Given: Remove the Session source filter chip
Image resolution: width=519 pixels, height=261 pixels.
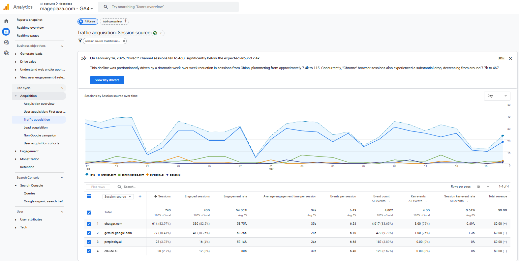Looking at the screenshot, I should (x=124, y=41).
